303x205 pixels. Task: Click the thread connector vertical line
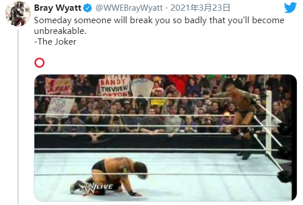tap(18, 116)
